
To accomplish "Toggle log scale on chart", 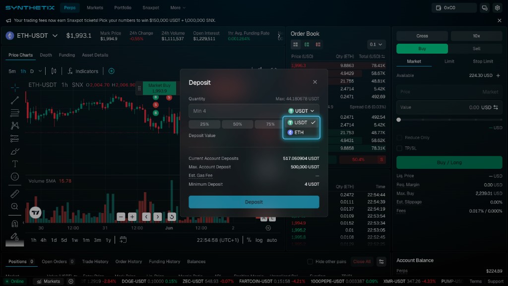I will [x=259, y=240].
